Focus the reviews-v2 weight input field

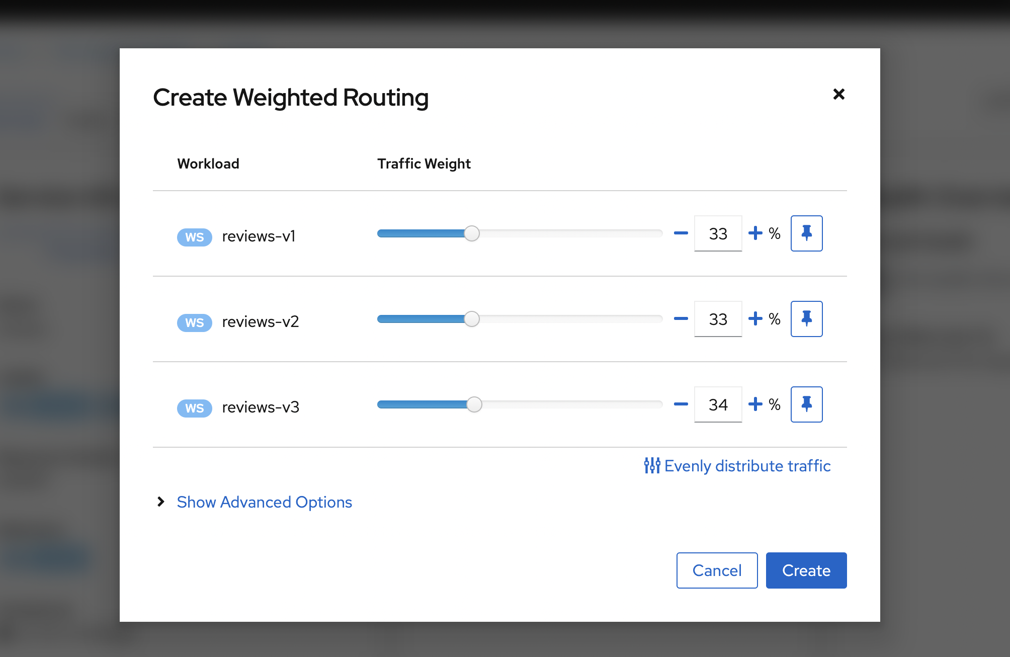point(718,319)
